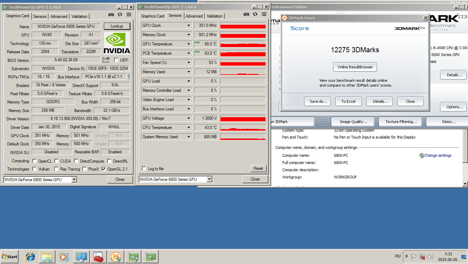Viewport: 468px width, 264px height.
Task: Open the PCB Temperature sensor dropdown
Action: tap(189, 53)
